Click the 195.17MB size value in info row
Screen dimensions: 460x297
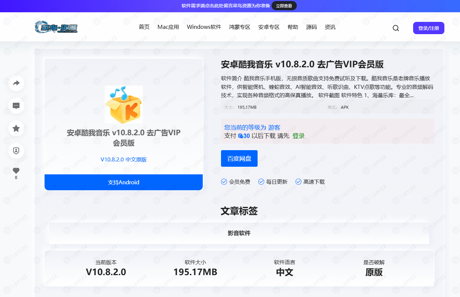[x=247, y=107]
